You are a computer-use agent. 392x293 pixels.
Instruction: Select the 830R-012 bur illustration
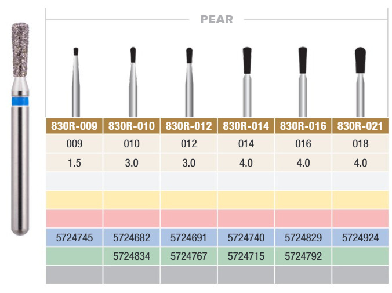click(189, 82)
